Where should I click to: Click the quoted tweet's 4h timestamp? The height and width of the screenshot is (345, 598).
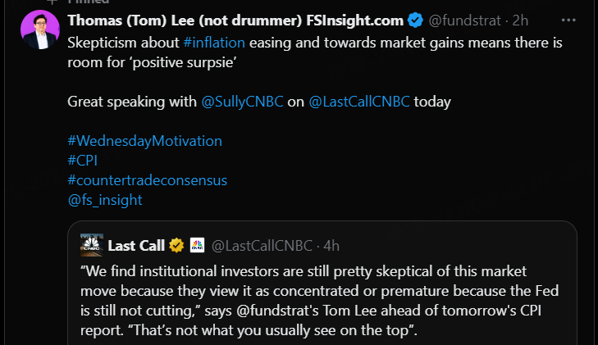coord(331,245)
